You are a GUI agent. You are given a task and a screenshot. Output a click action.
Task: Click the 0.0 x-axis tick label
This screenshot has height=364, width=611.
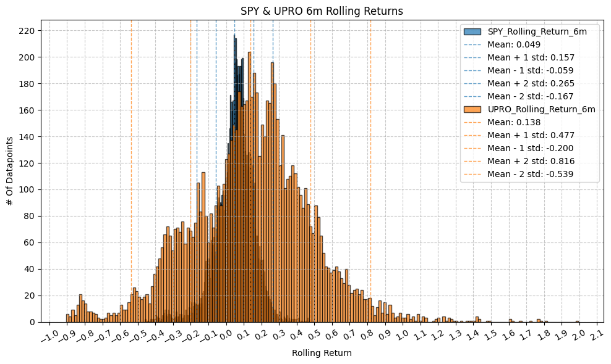(225, 335)
